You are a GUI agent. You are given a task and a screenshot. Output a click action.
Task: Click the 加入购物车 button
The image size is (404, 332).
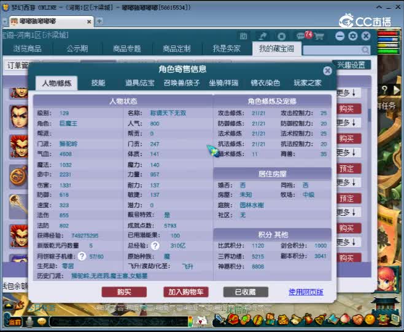pyautogui.click(x=186, y=292)
